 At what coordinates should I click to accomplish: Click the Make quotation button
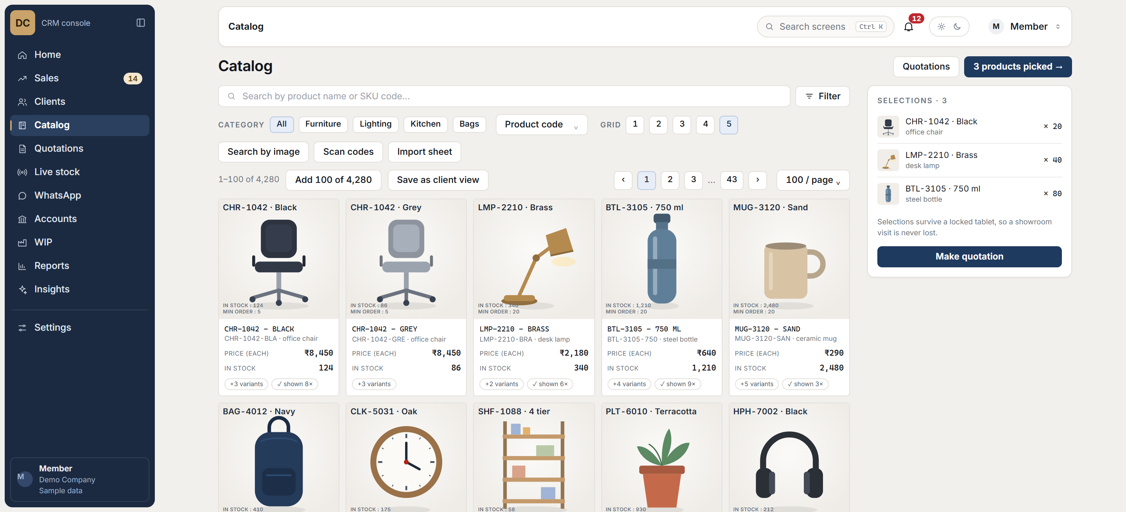969,257
